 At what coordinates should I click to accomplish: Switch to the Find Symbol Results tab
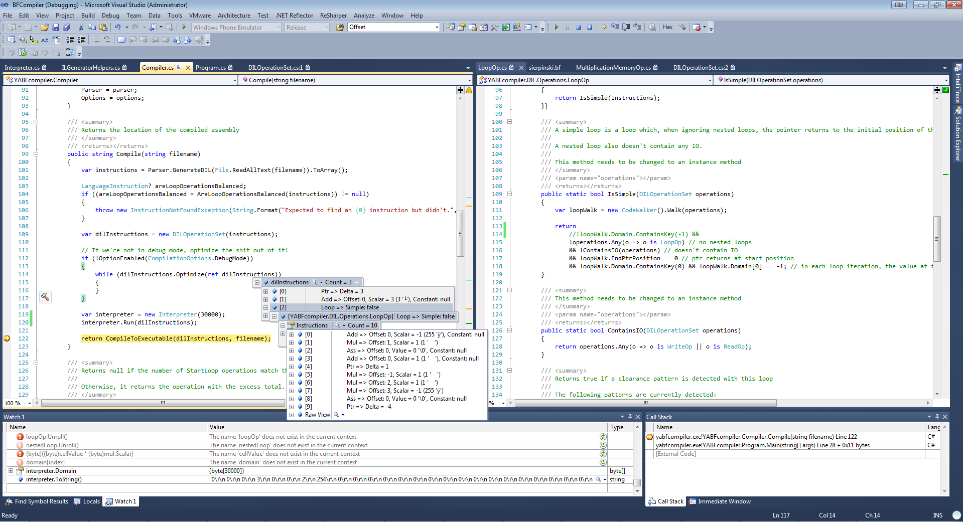tap(37, 501)
